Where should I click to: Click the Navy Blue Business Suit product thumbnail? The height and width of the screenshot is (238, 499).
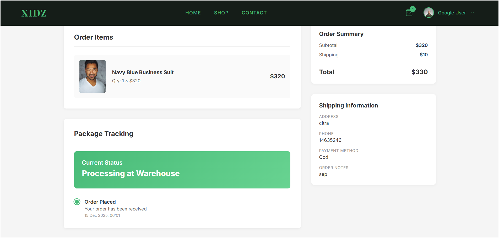93,76
